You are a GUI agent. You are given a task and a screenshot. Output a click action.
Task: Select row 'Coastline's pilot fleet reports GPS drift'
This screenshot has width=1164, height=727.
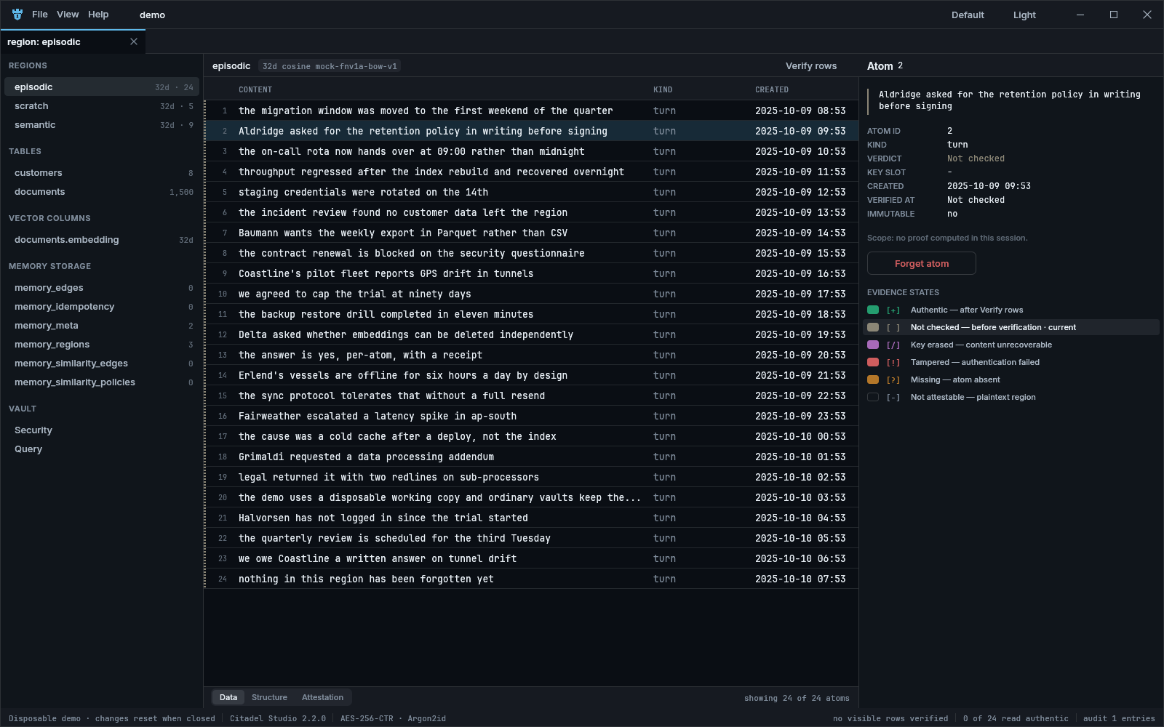click(531, 273)
